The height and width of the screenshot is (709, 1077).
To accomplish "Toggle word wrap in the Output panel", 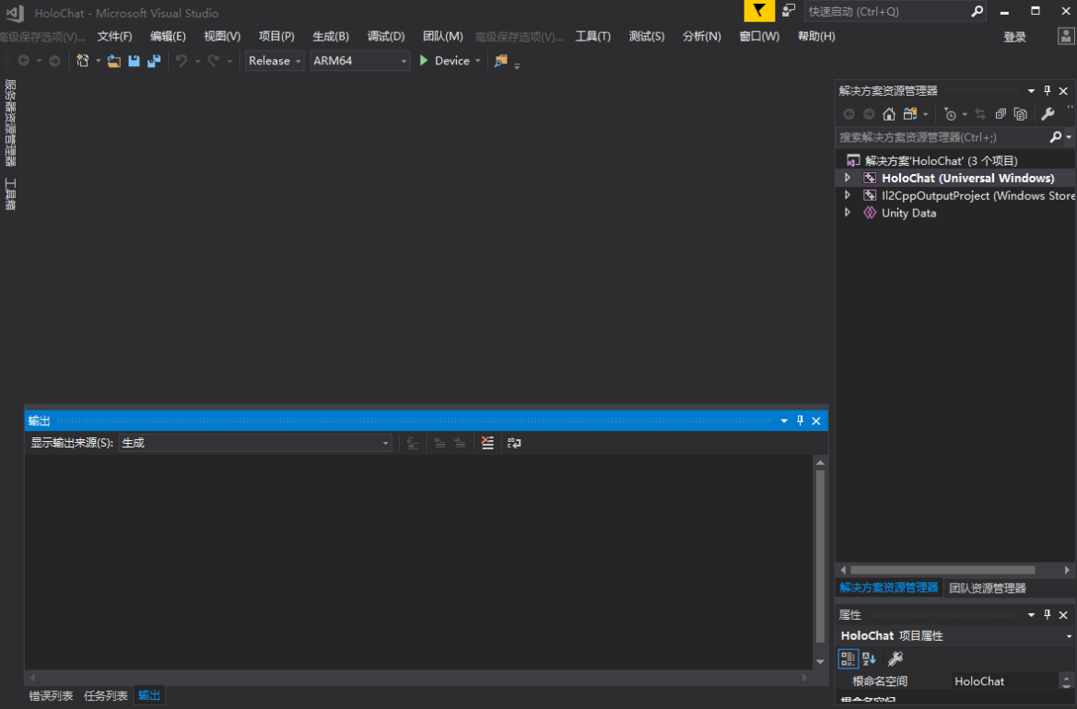I will point(514,443).
